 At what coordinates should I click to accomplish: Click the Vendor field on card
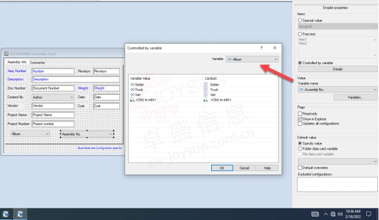point(53,106)
